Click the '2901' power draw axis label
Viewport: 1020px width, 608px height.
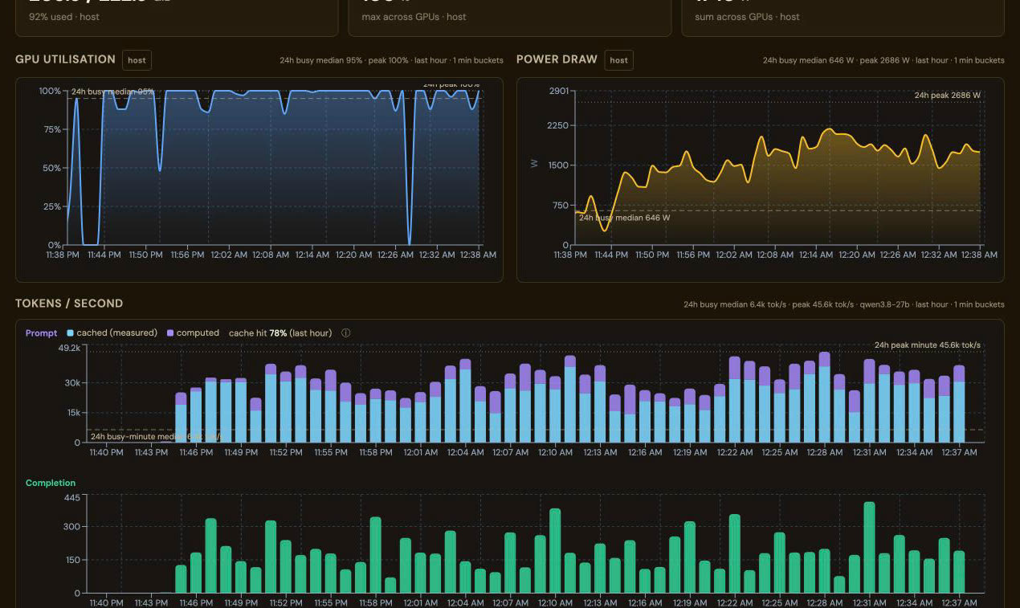[558, 92]
